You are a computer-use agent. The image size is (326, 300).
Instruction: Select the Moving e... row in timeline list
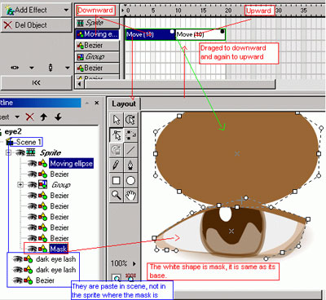[97, 34]
